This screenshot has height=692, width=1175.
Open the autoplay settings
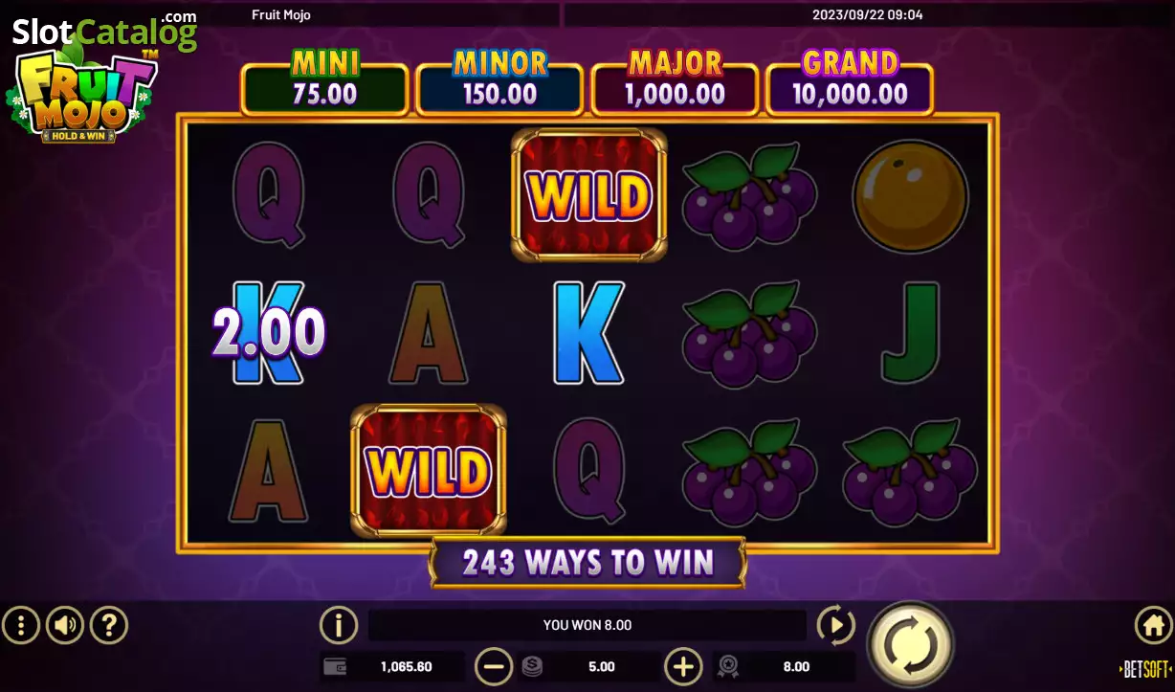835,626
